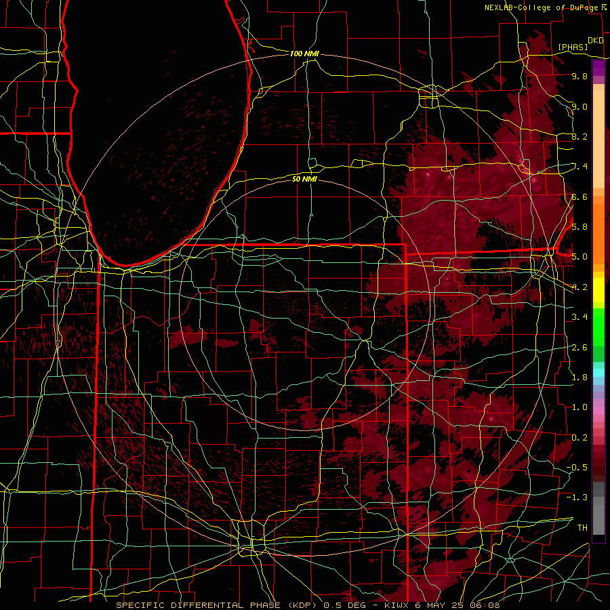Select the 1.0 scale label
Image resolution: width=610 pixels, height=610 pixels.
click(x=579, y=407)
